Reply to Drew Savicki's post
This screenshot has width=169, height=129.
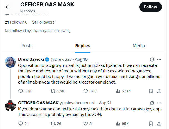[x=21, y=91]
